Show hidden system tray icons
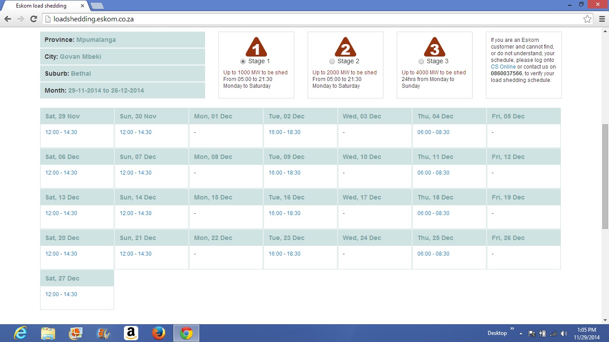This screenshot has height=342, width=609. [521, 334]
